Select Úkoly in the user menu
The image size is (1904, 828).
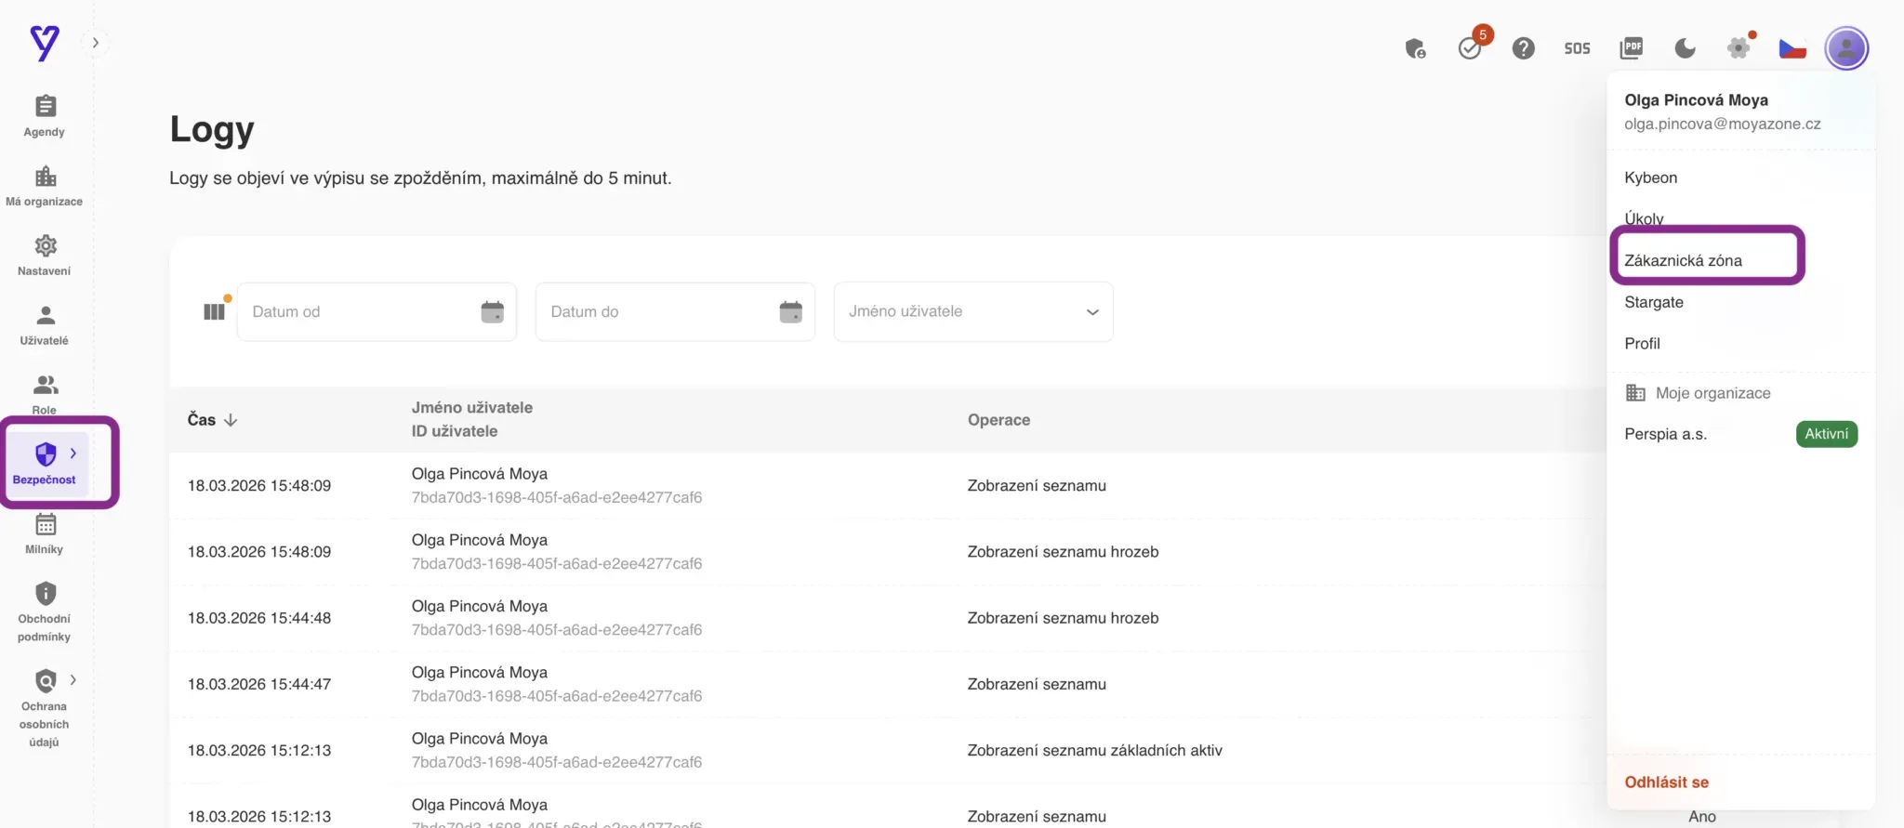(1644, 218)
